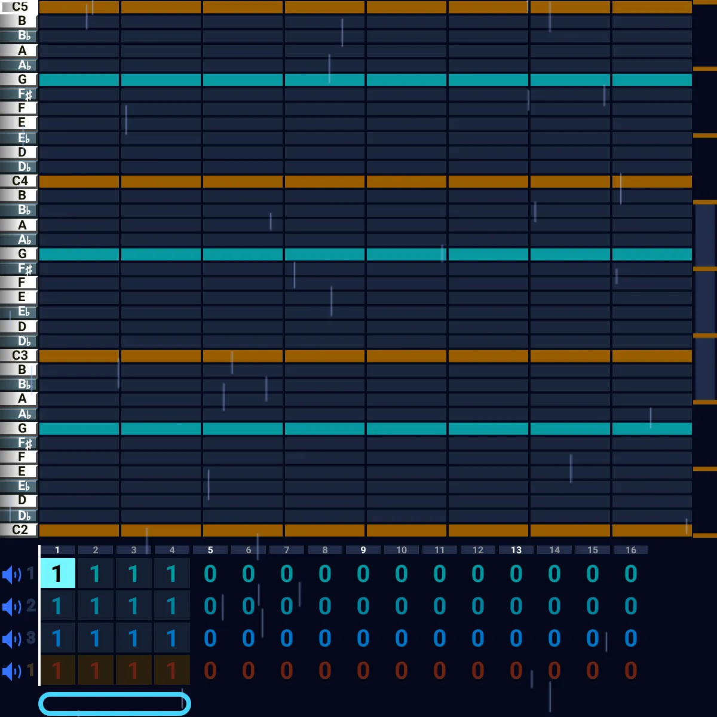Select channel 3 pattern cell in bar 16
This screenshot has width=717, height=717.
pyautogui.click(x=631, y=638)
